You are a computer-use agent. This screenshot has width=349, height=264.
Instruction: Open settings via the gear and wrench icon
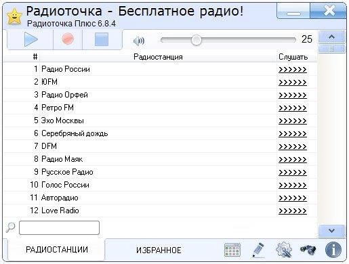pyautogui.click(x=284, y=250)
